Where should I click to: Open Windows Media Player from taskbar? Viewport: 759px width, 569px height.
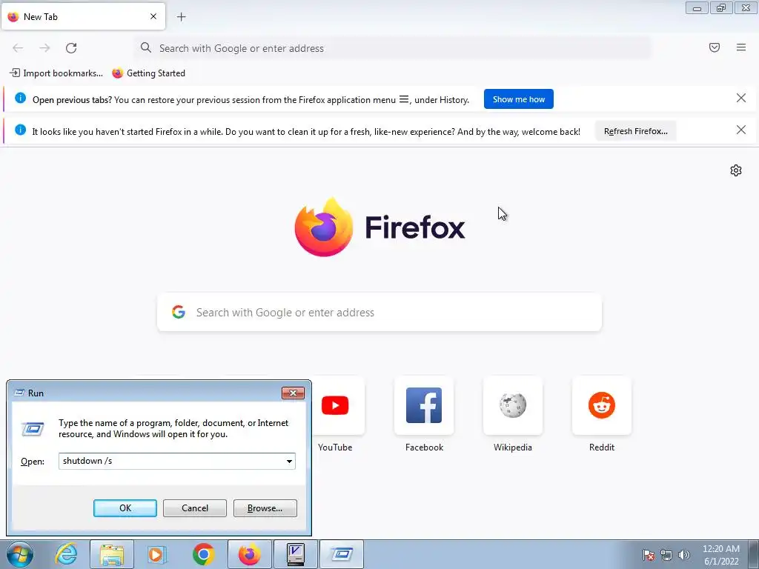point(156,554)
